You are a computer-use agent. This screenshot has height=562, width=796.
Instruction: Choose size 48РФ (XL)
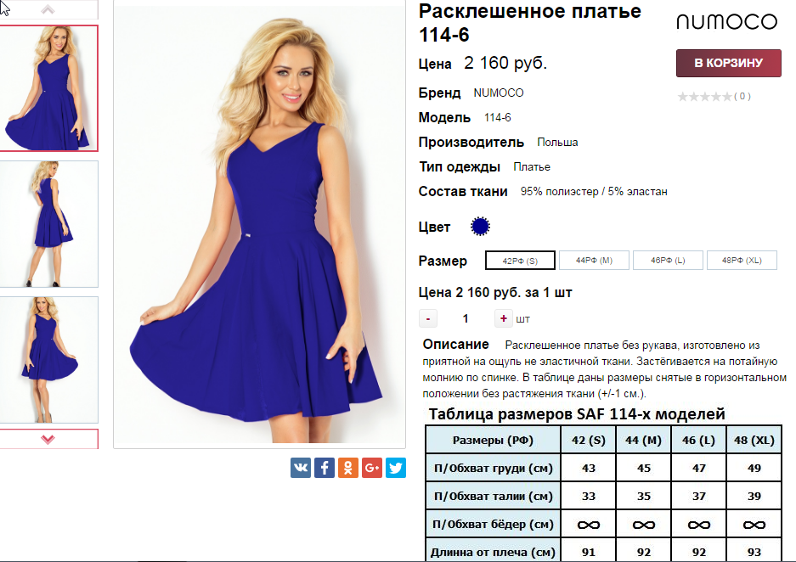click(742, 261)
